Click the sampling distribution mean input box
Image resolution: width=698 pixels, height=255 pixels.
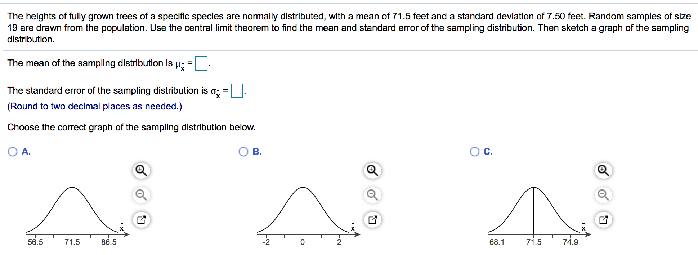click(x=201, y=63)
